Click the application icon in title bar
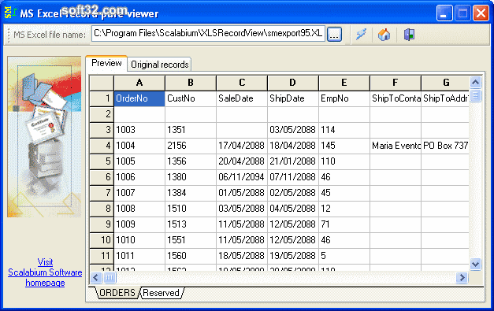 point(10,13)
